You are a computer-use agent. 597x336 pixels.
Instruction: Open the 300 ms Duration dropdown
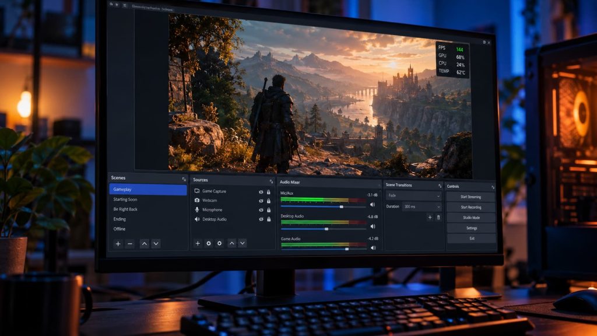click(x=422, y=206)
